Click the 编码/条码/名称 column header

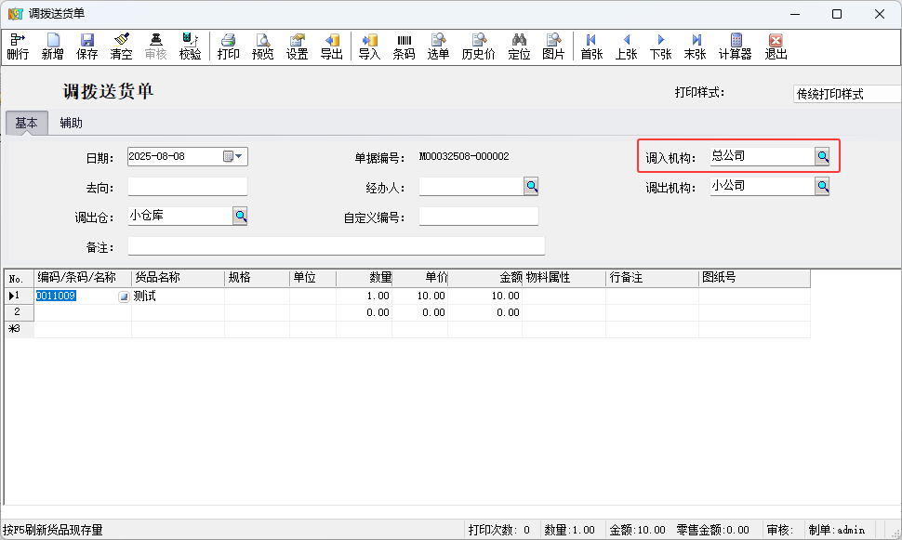[83, 278]
